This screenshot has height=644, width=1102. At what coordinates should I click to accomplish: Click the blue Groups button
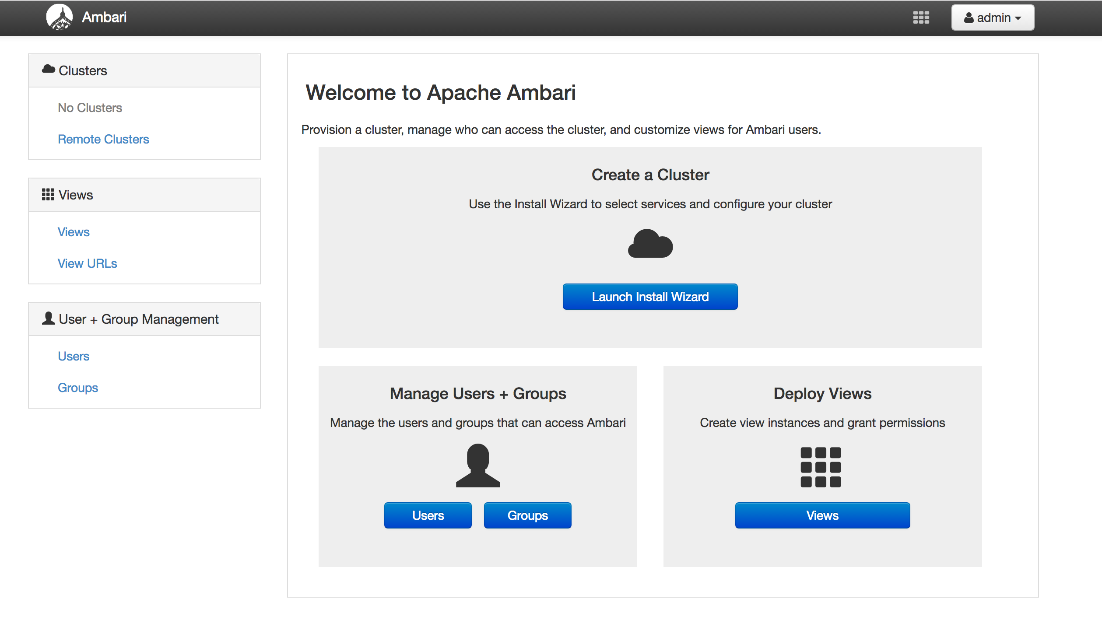pos(527,515)
